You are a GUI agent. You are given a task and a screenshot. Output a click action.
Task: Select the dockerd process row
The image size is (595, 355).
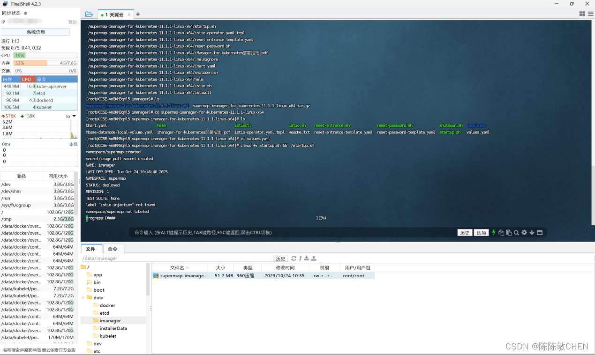pyautogui.click(x=39, y=100)
